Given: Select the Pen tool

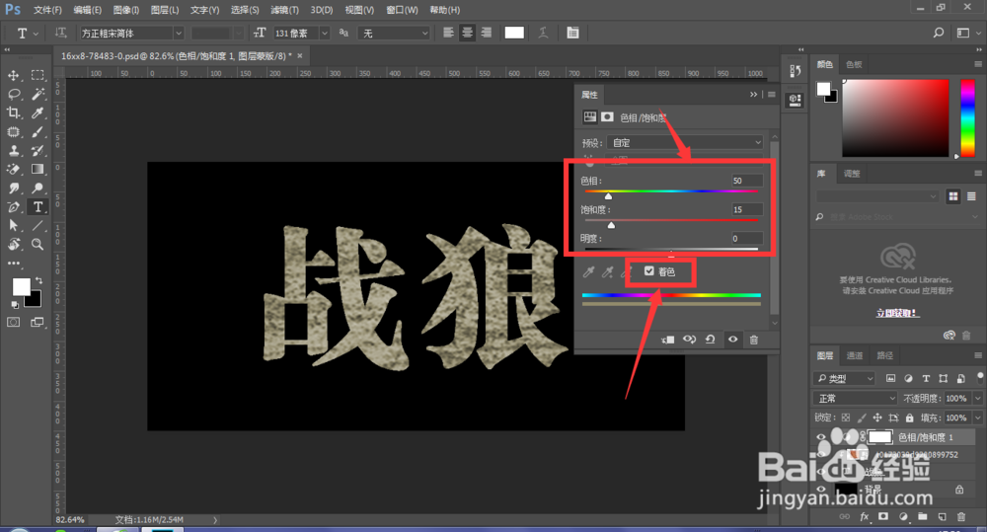Looking at the screenshot, I should coord(13,207).
